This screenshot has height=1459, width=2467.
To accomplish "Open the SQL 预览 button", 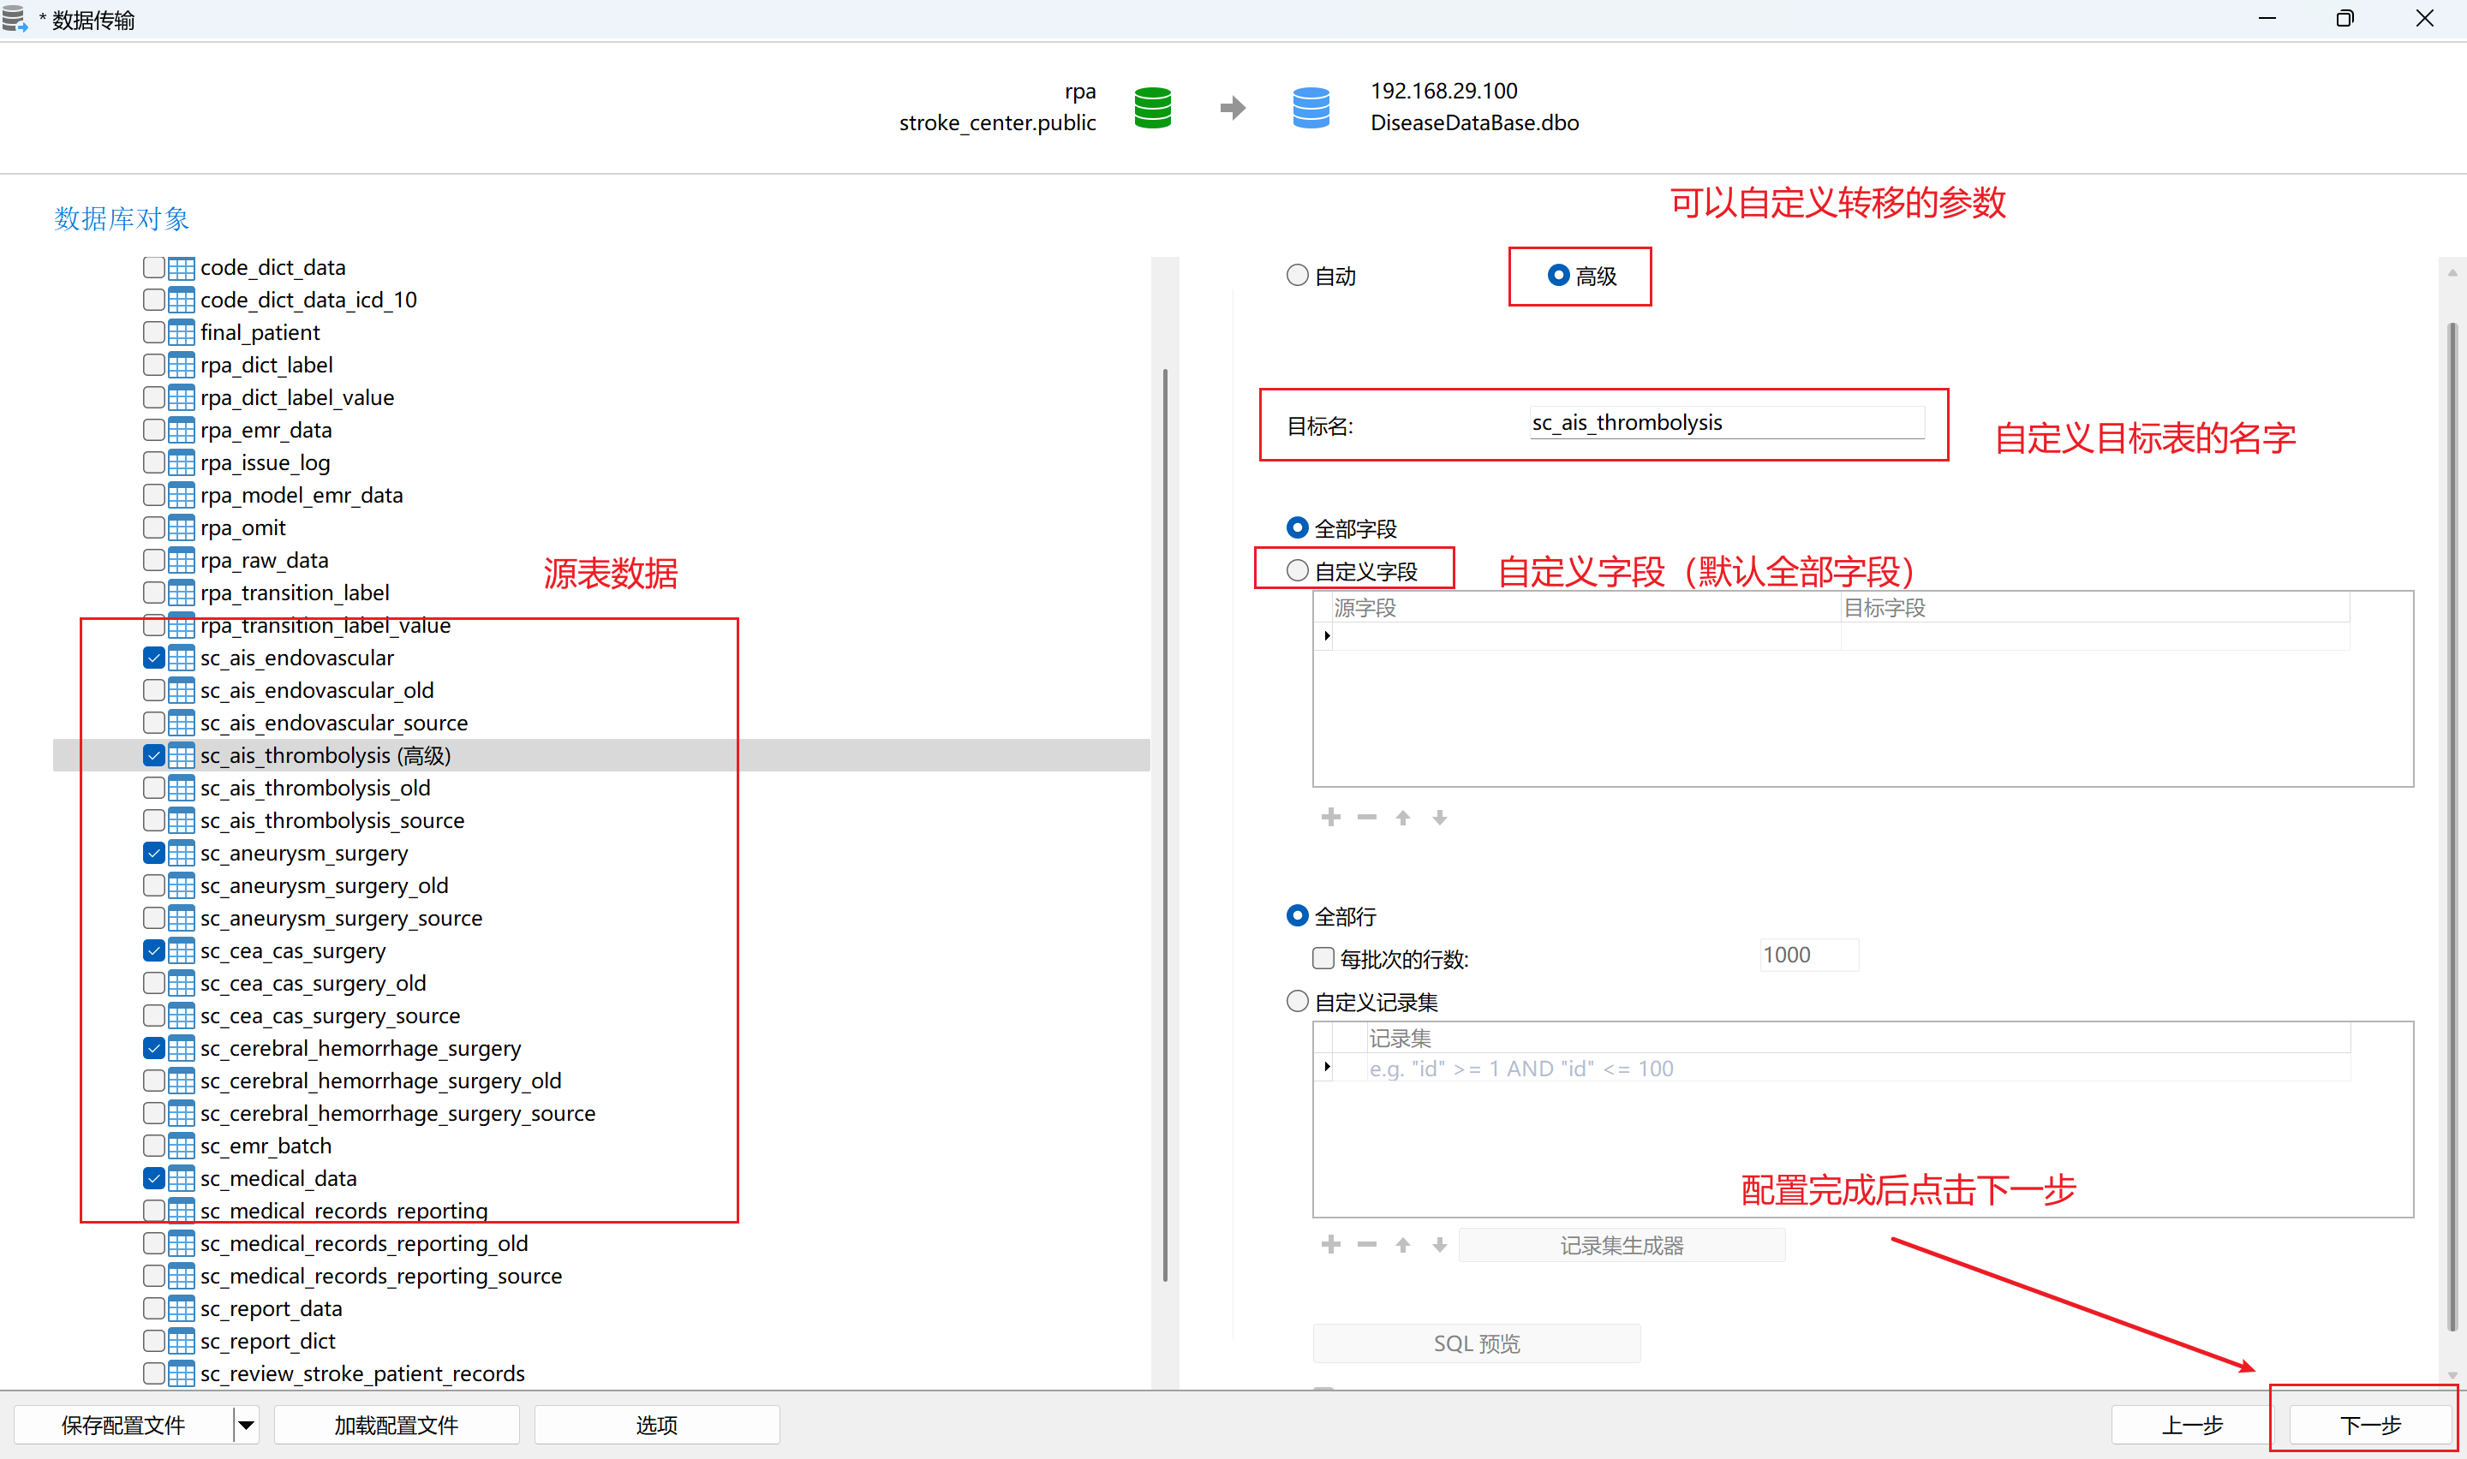I will (1476, 1343).
